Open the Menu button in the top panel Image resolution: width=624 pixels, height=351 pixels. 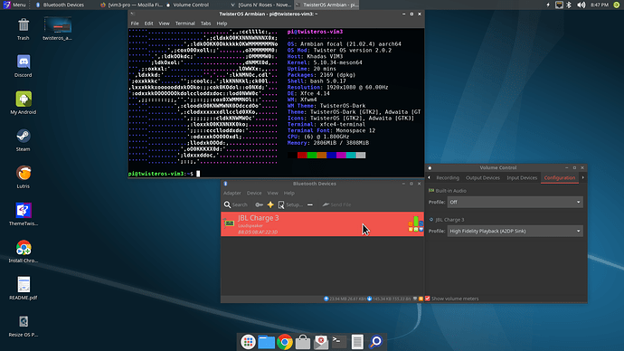pyautogui.click(x=14, y=5)
